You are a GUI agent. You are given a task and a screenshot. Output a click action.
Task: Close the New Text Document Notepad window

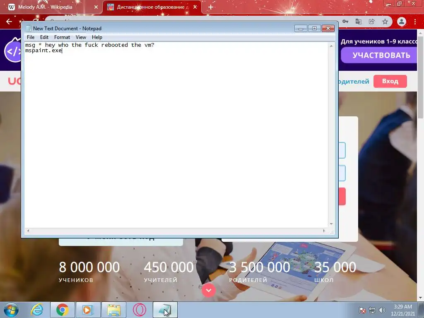coord(328,29)
